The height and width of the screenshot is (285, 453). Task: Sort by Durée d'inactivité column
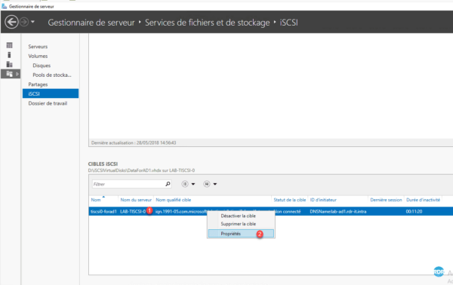tap(423, 200)
